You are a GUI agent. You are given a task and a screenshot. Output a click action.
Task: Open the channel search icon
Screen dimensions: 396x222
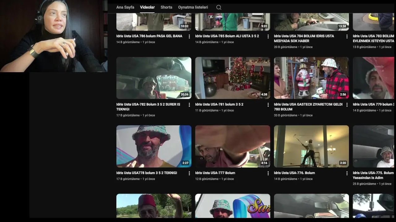point(219,7)
